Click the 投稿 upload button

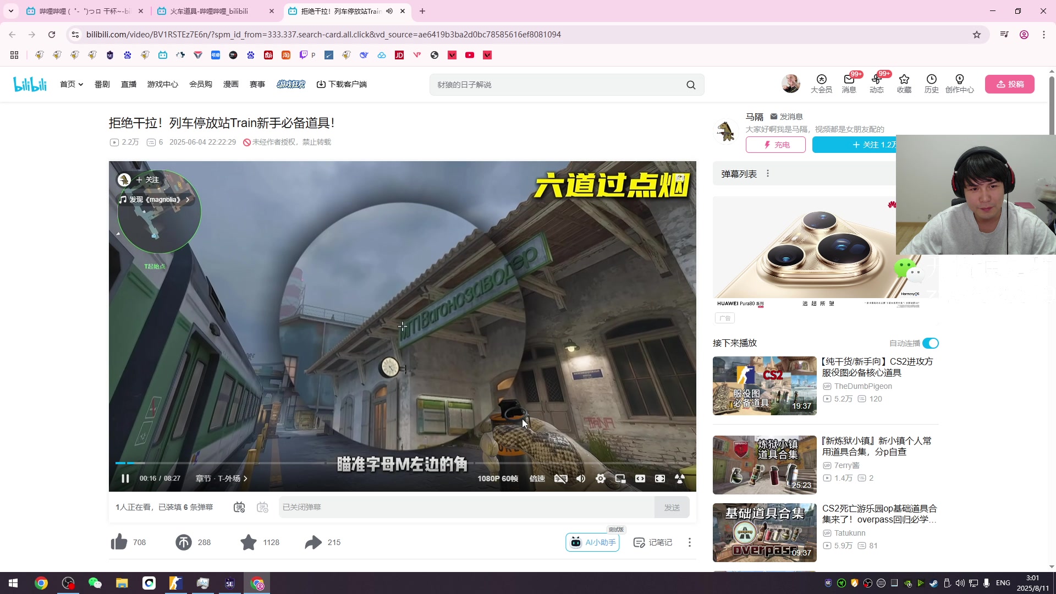click(x=1010, y=84)
